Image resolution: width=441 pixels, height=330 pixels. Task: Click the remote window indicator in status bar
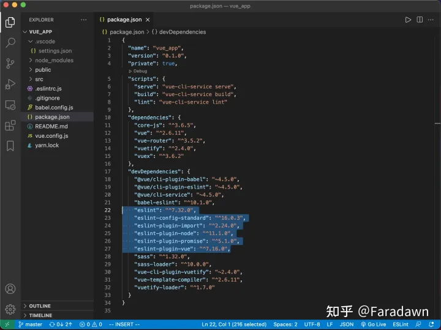coord(7,324)
